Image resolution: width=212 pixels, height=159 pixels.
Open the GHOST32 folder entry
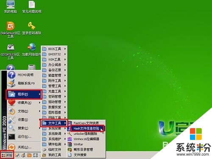(x=54, y=54)
